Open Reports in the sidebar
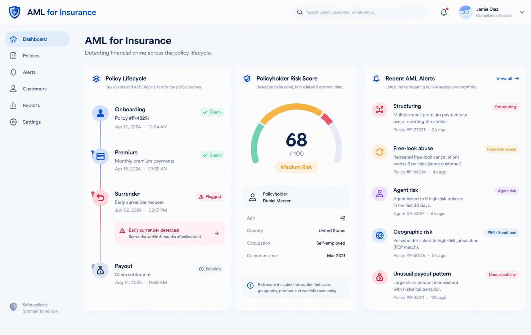 (37, 105)
